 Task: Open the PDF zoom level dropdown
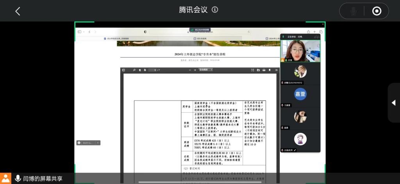(x=206, y=70)
